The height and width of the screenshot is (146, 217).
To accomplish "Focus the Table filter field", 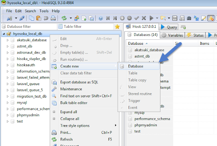I will (x=85, y=26).
